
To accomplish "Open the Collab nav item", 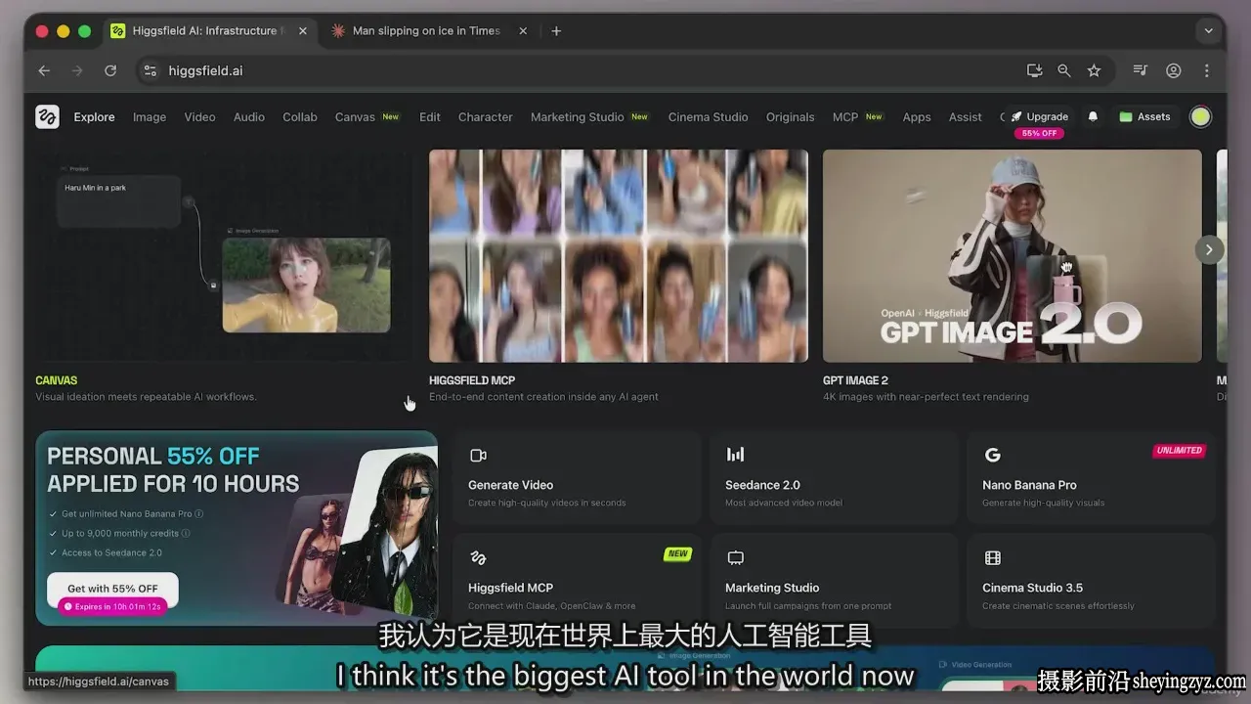I will [x=300, y=117].
